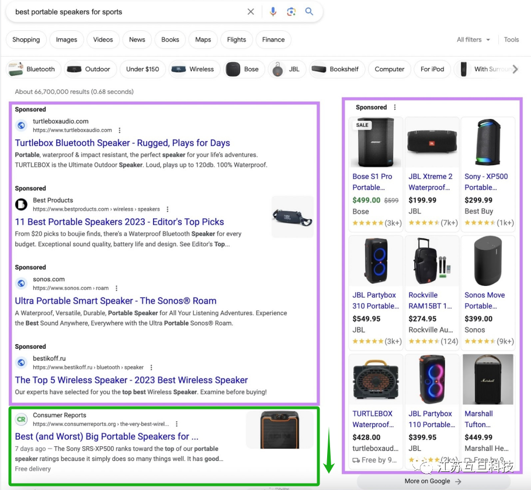Switch to the Shopping tab
Image resolution: width=531 pixels, height=490 pixels.
26,40
